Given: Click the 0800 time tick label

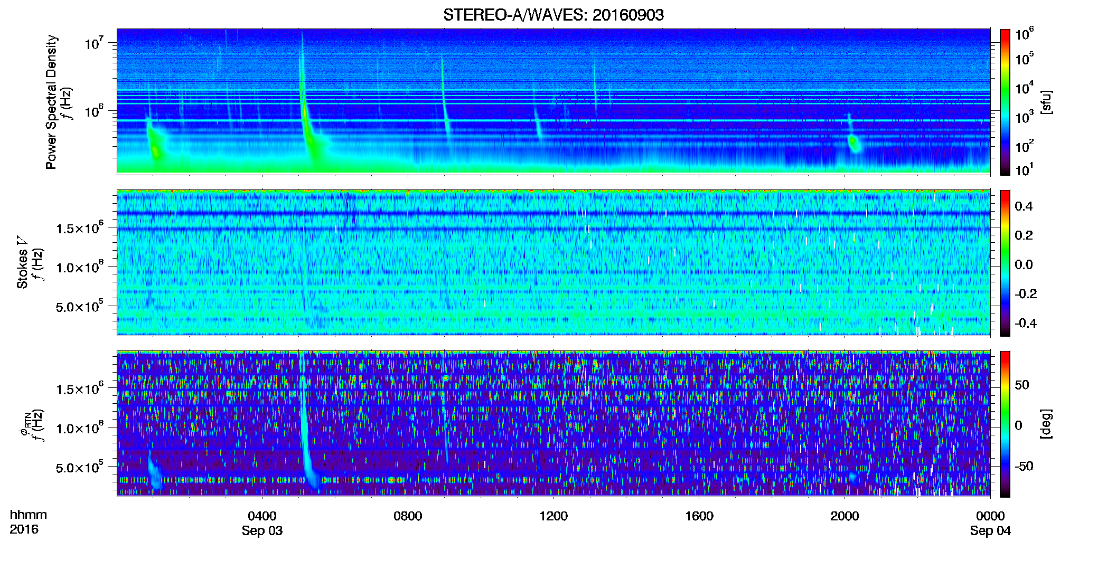Looking at the screenshot, I should [408, 516].
